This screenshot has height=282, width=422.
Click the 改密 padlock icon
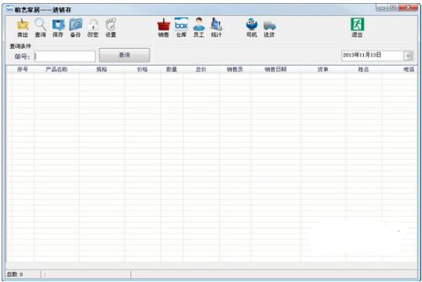tap(93, 27)
